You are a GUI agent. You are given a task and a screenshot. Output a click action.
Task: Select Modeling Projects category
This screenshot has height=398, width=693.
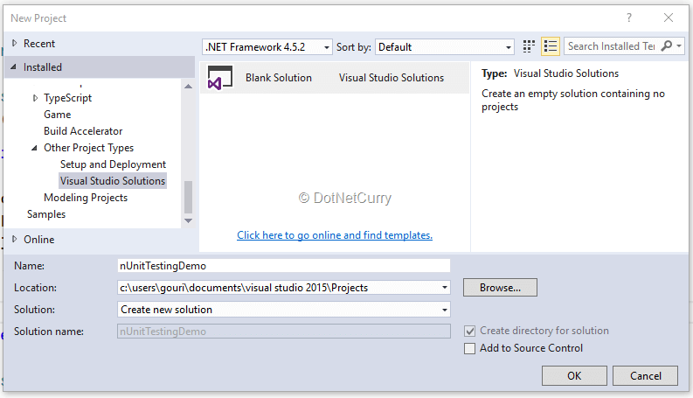point(86,198)
